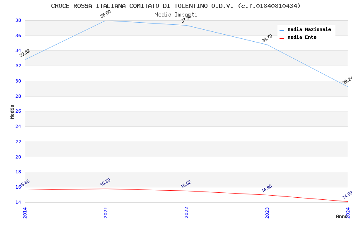Click the y-axis tick value 14

(x=18, y=202)
